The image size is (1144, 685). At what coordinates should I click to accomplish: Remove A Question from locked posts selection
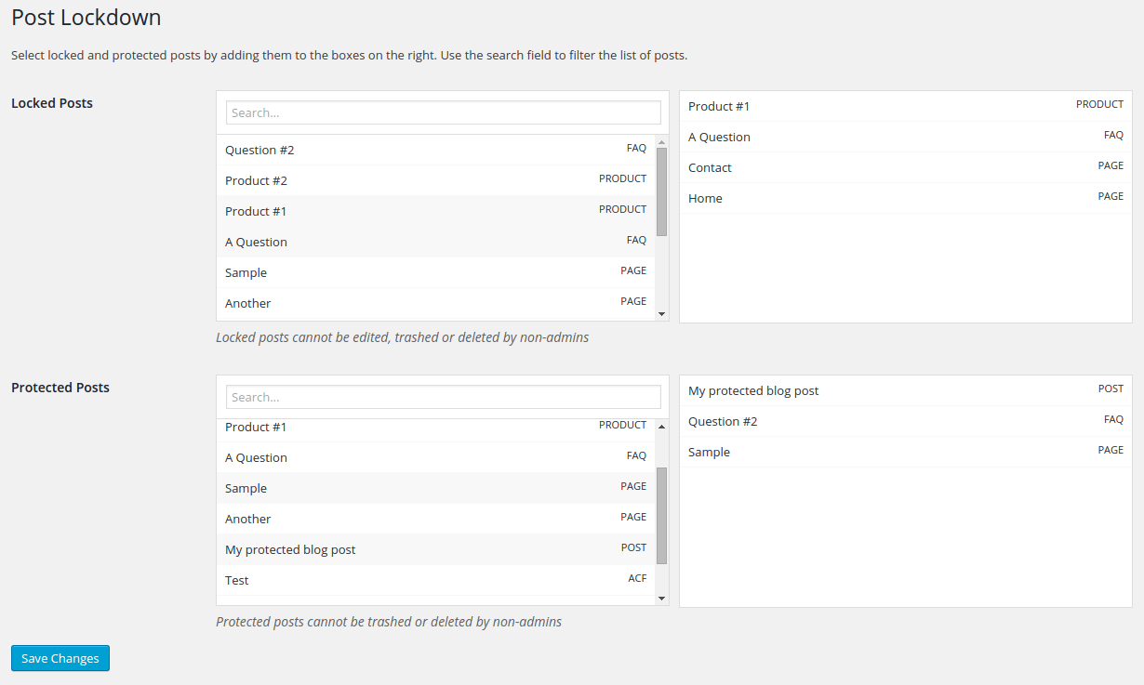pyautogui.click(x=906, y=137)
